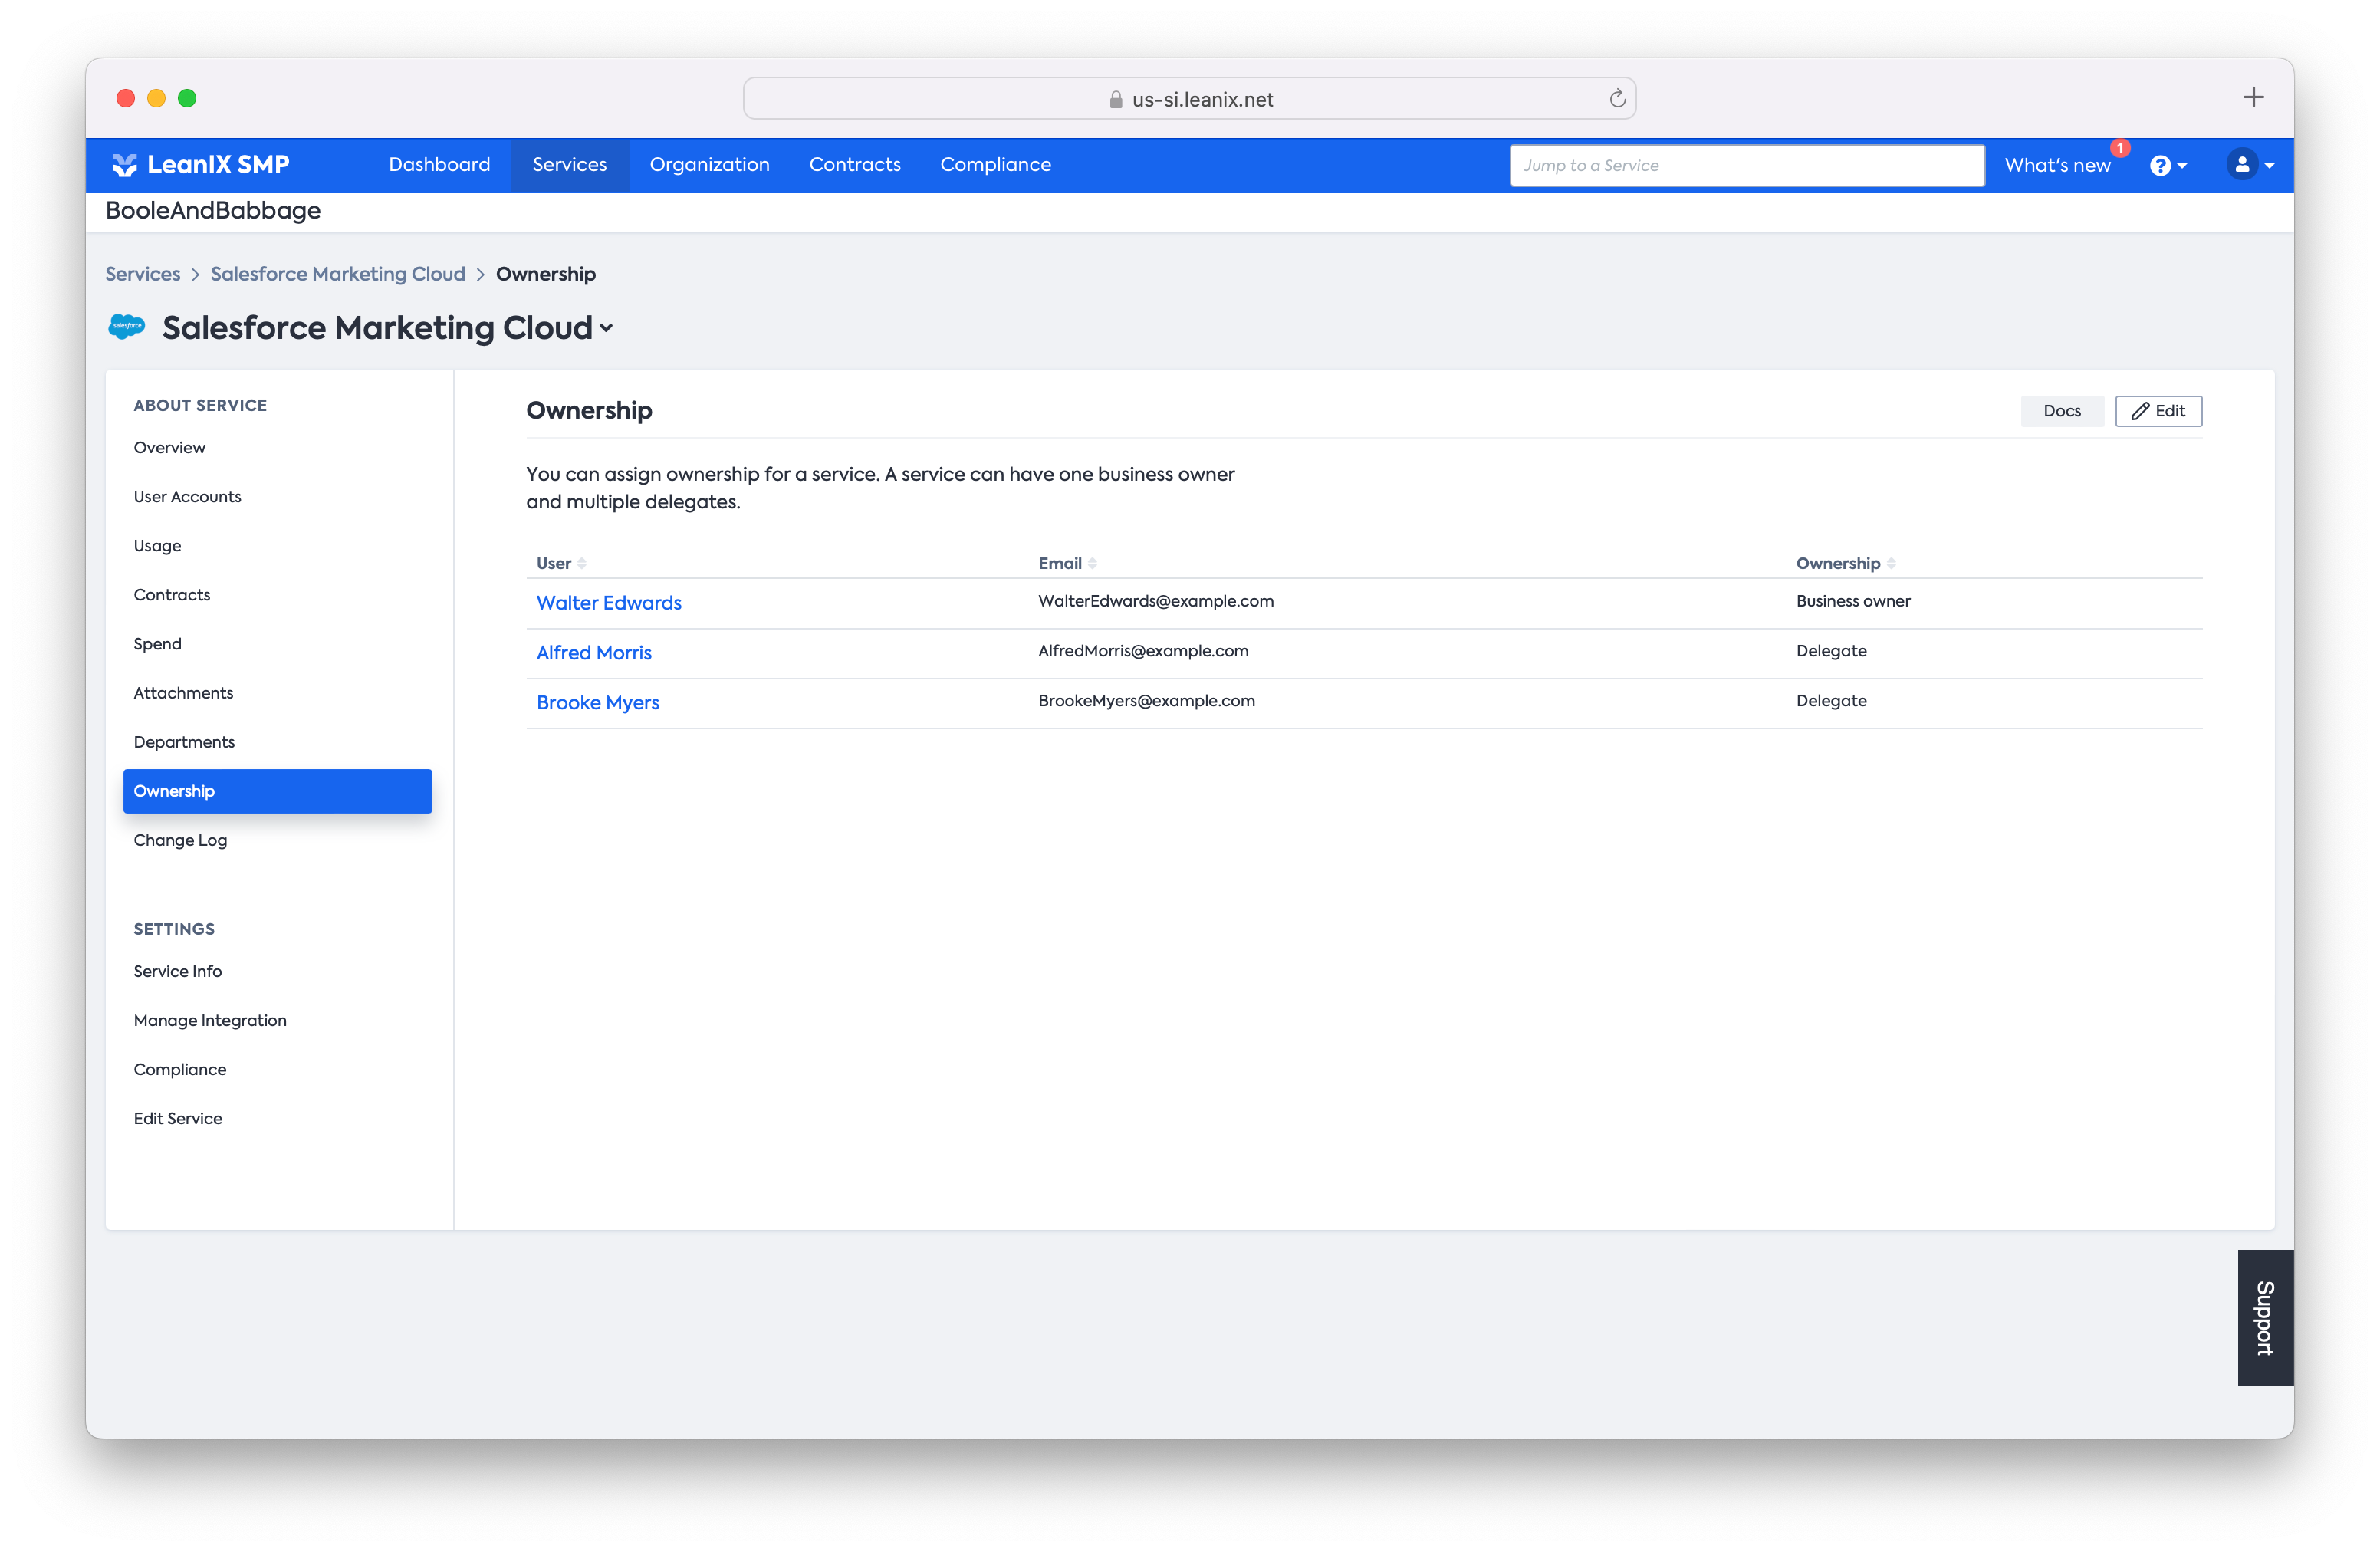Click Delegate in Brooke Myers row
Image resolution: width=2380 pixels, height=1552 pixels.
click(x=1830, y=701)
